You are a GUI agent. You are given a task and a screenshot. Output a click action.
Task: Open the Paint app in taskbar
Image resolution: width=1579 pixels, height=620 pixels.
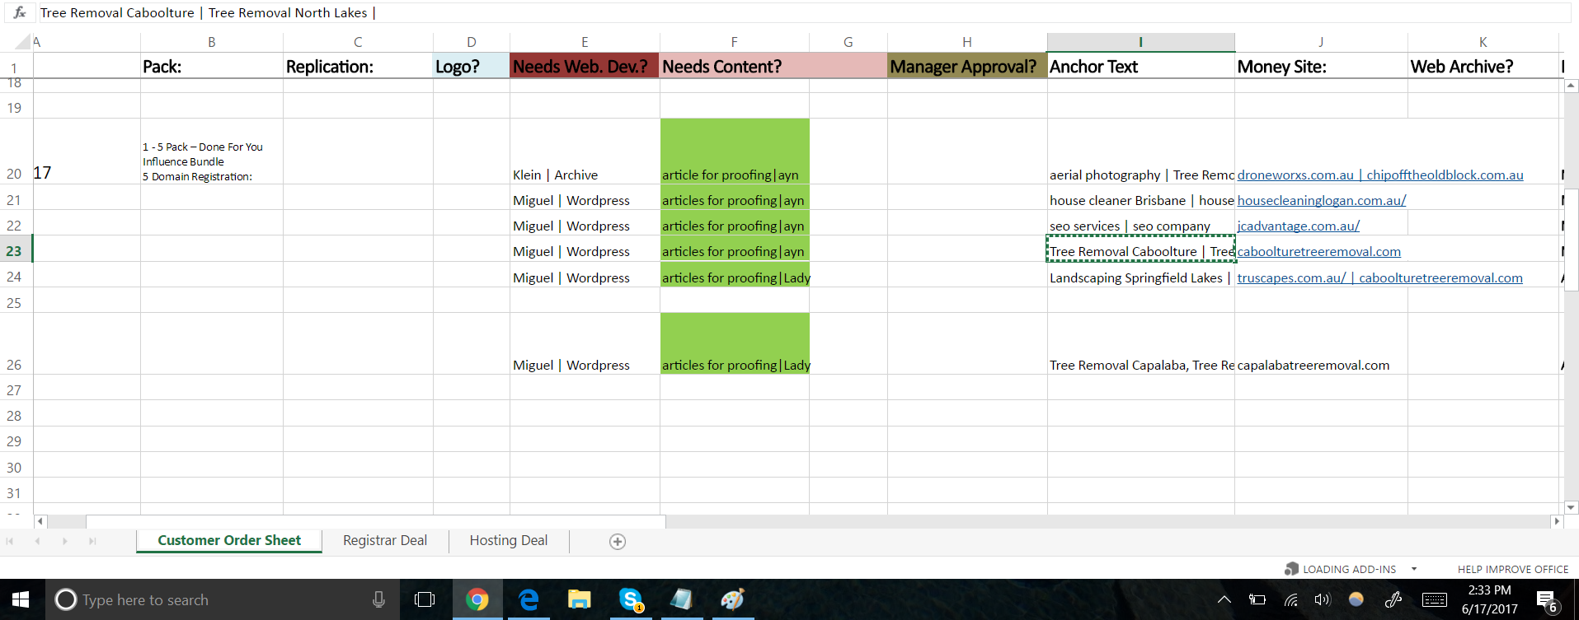(732, 599)
